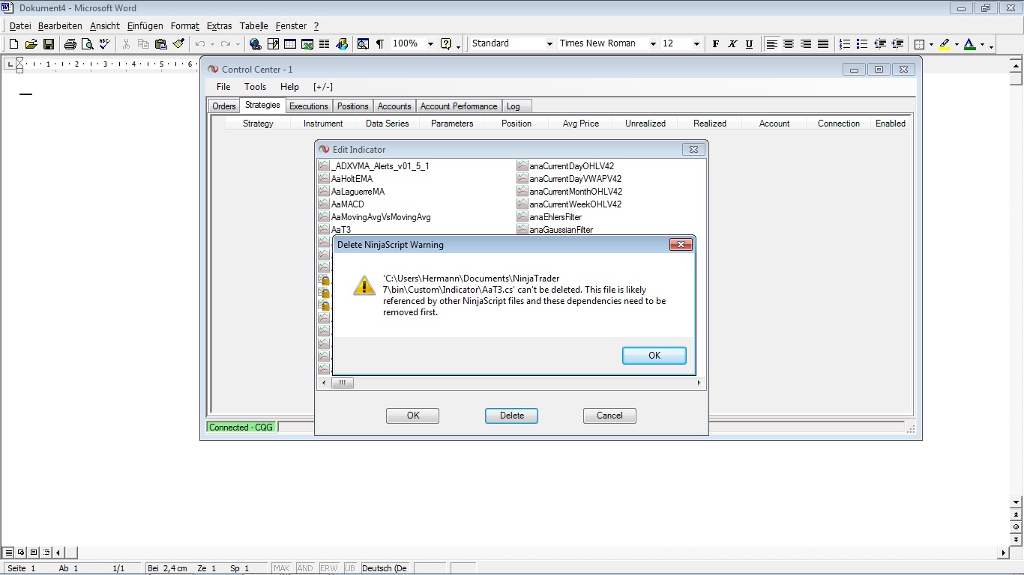Apply bulleted list formatting
Image resolution: width=1024 pixels, height=575 pixels.
(x=862, y=44)
